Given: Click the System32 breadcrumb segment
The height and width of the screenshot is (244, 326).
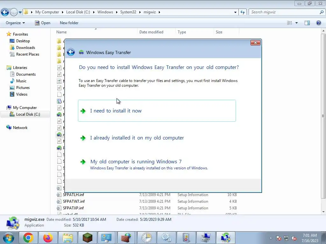Looking at the screenshot, I should pos(128,12).
